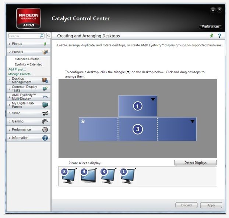Click the Add Preset link
Viewport: 229px width, 218px height.
[17, 69]
